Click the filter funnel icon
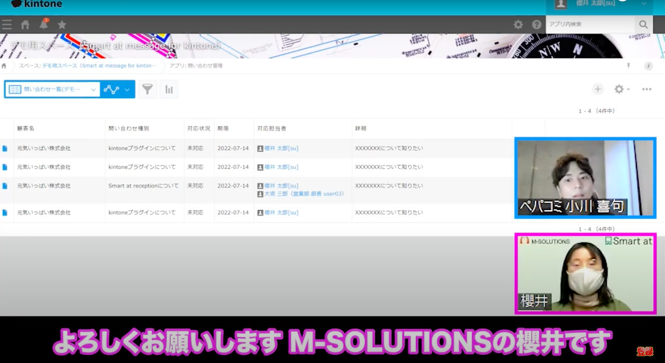Screen dimensions: 665x363 [x=147, y=89]
